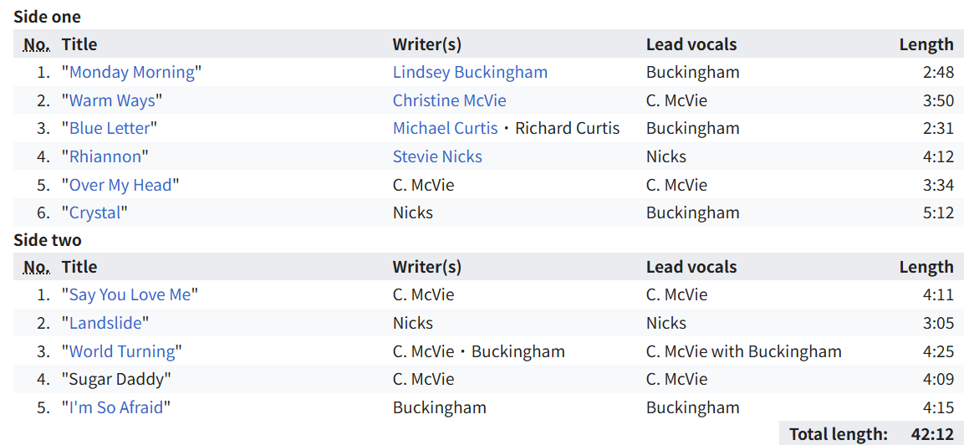
Task: Visit Christine McVie's writer page
Action: [x=449, y=100]
